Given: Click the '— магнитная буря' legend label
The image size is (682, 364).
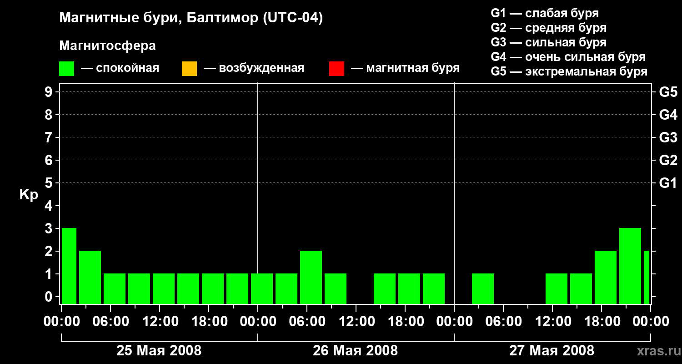Looking at the screenshot, I should click(x=406, y=68).
